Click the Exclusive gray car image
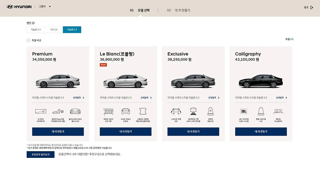The image size is (320, 180). point(193,81)
